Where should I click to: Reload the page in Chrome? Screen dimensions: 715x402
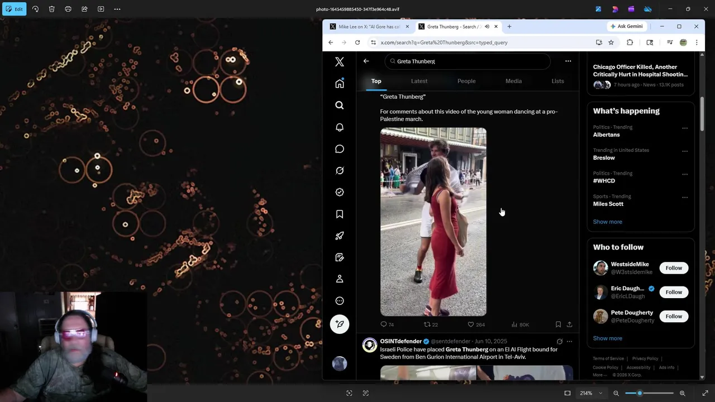(x=357, y=42)
